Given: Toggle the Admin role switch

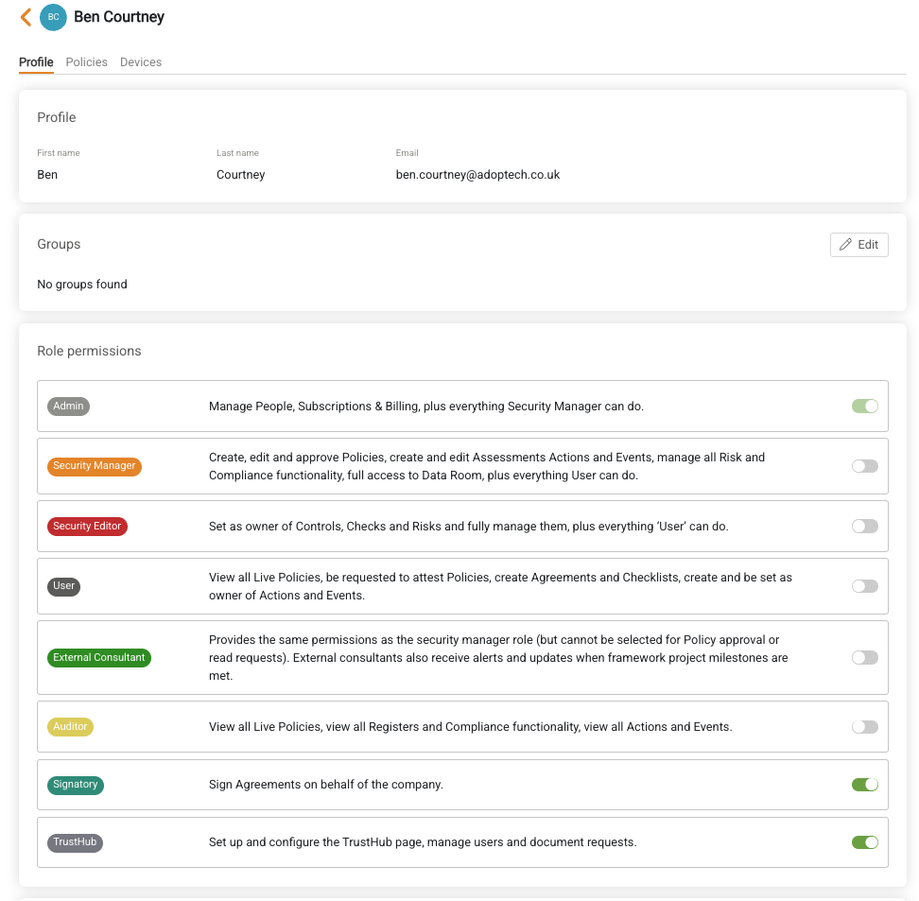Looking at the screenshot, I should point(864,407).
